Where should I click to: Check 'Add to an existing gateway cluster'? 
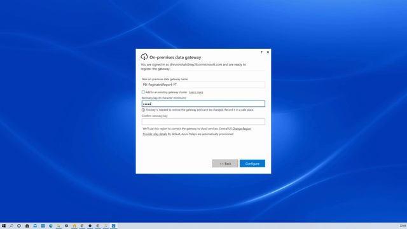pyautogui.click(x=143, y=92)
